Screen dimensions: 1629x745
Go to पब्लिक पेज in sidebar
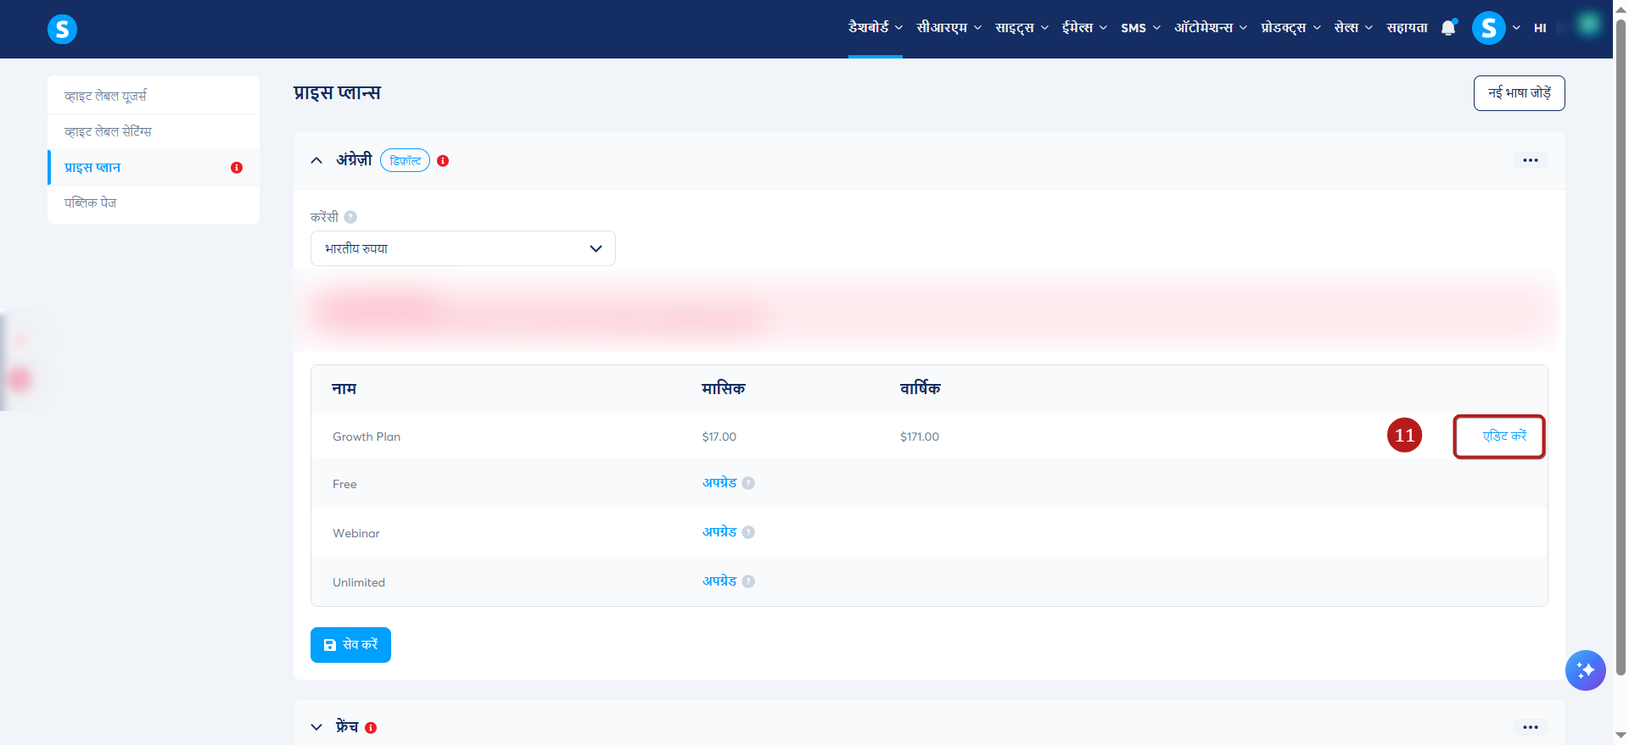(x=154, y=203)
